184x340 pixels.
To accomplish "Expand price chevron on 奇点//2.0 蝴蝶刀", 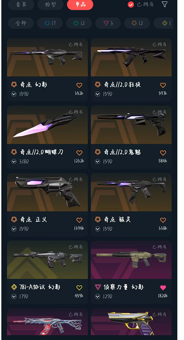I will (14, 162).
